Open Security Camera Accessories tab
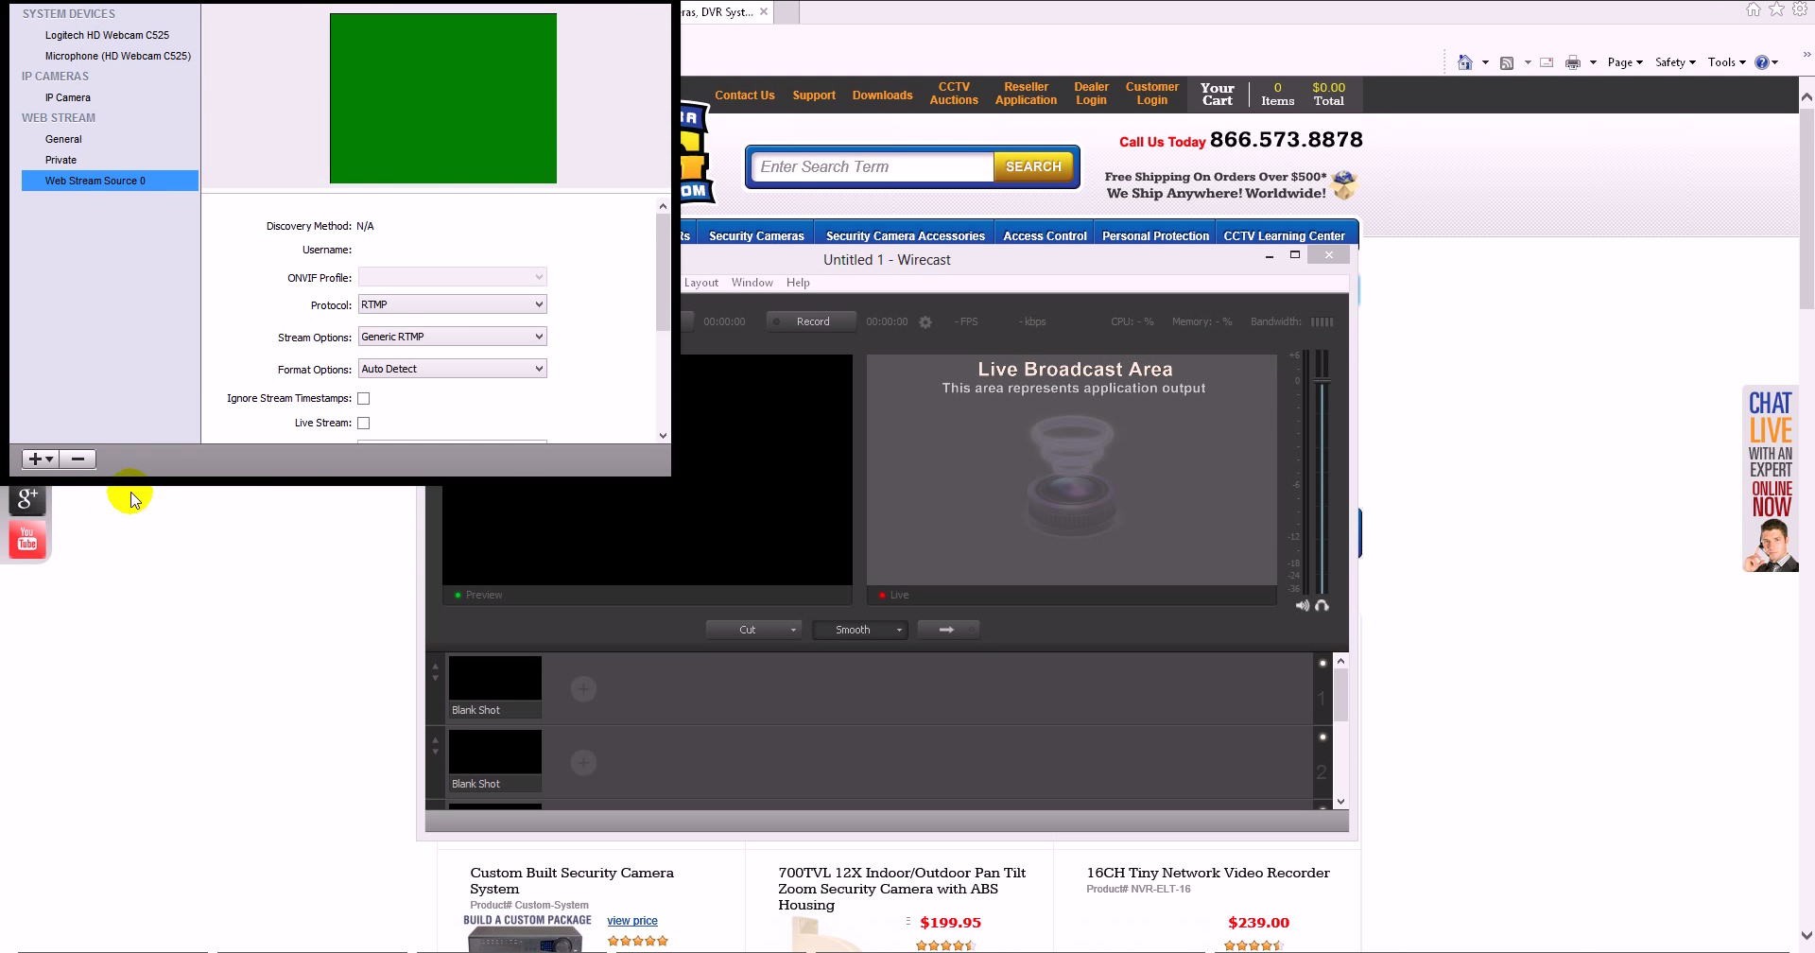The width and height of the screenshot is (1815, 953). [905, 235]
